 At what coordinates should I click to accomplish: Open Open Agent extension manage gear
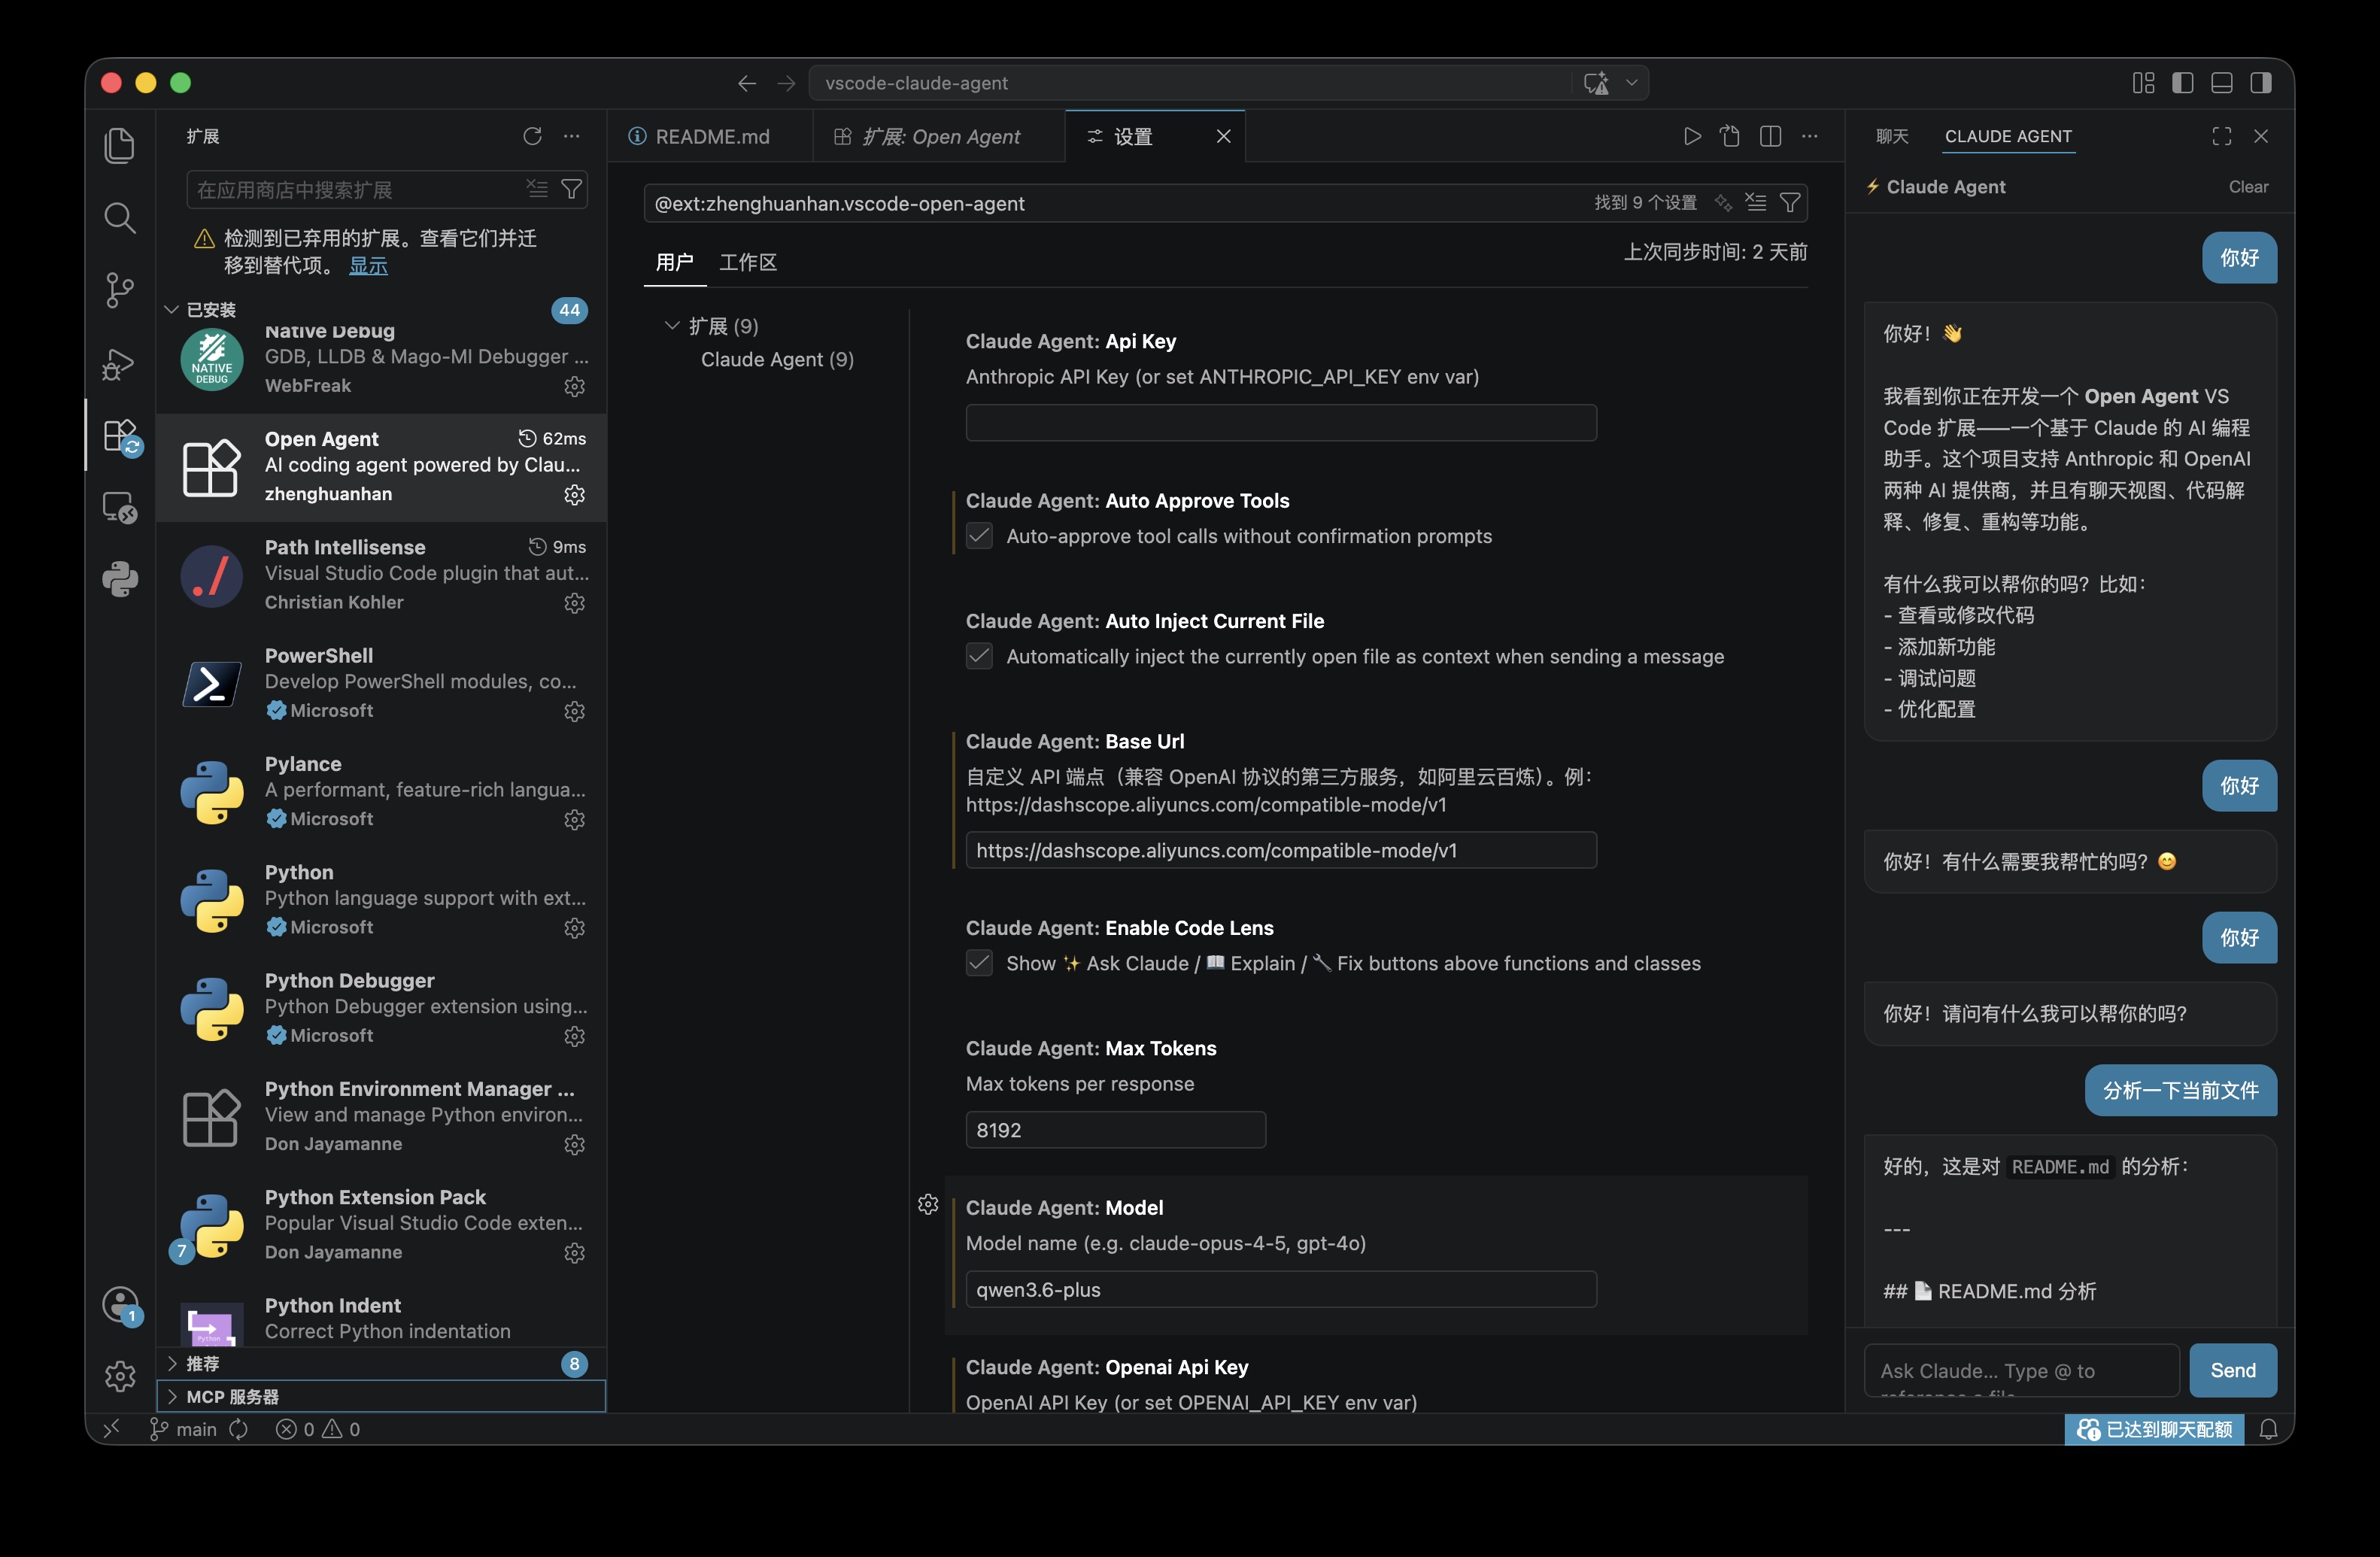(574, 494)
